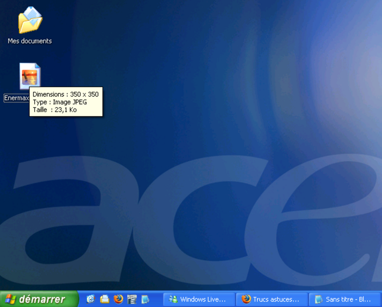Switch to Trucs astuces Firefox taskbar button

point(271,300)
